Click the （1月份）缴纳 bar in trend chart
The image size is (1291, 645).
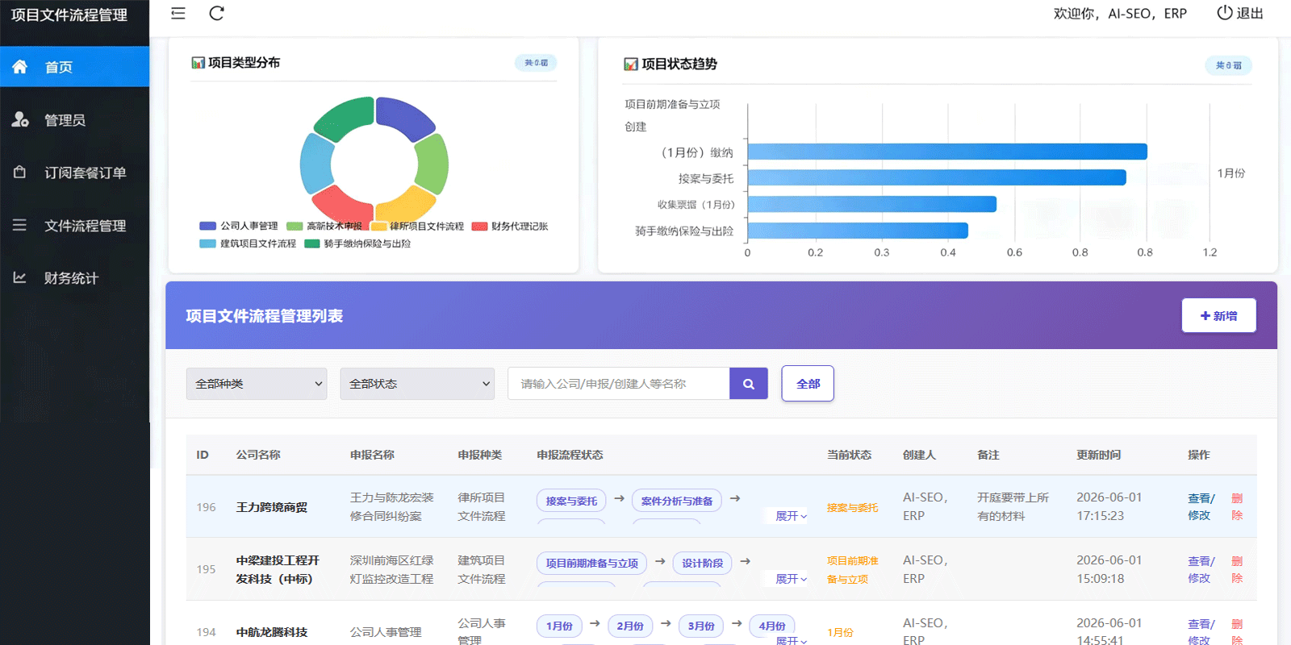tap(947, 152)
